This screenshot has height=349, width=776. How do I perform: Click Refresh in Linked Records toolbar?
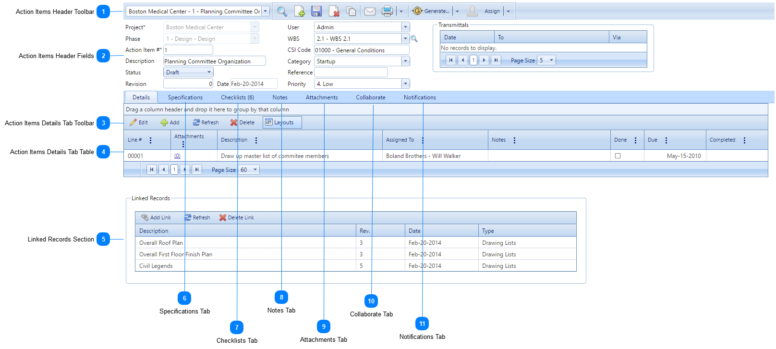pyautogui.click(x=197, y=217)
